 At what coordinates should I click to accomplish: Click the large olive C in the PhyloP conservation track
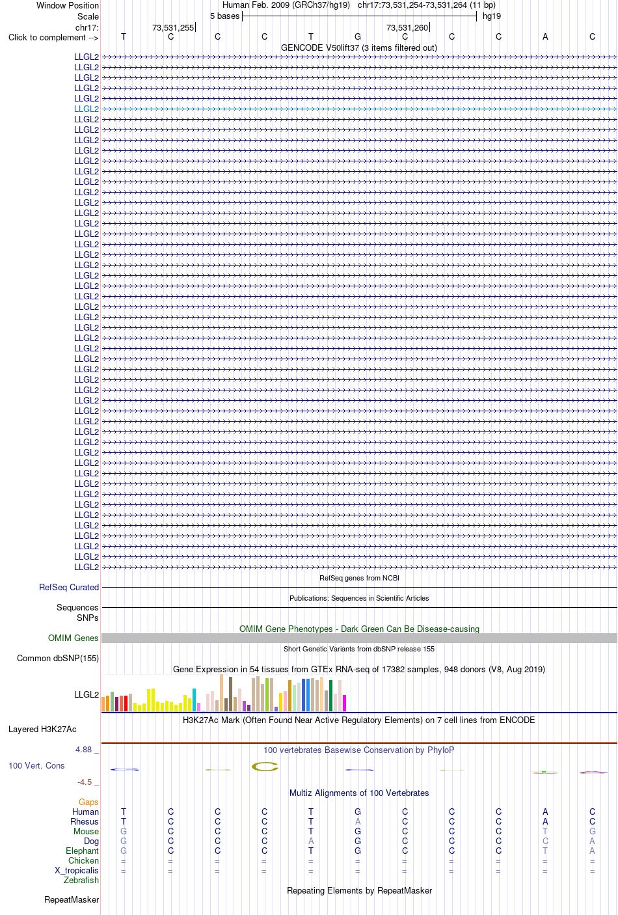[265, 767]
